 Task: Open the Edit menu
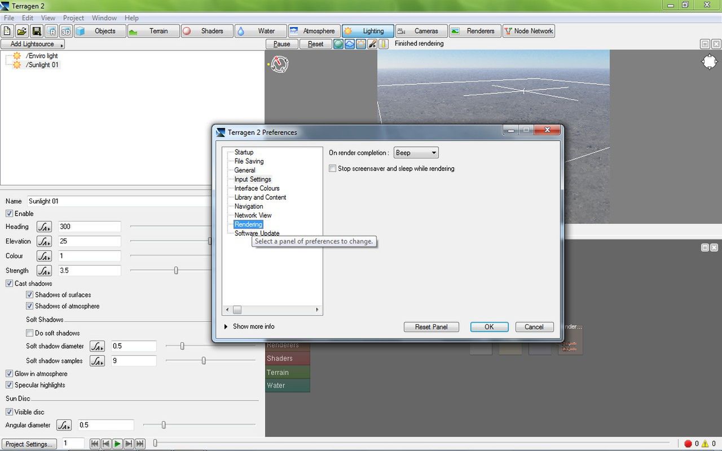coord(28,18)
